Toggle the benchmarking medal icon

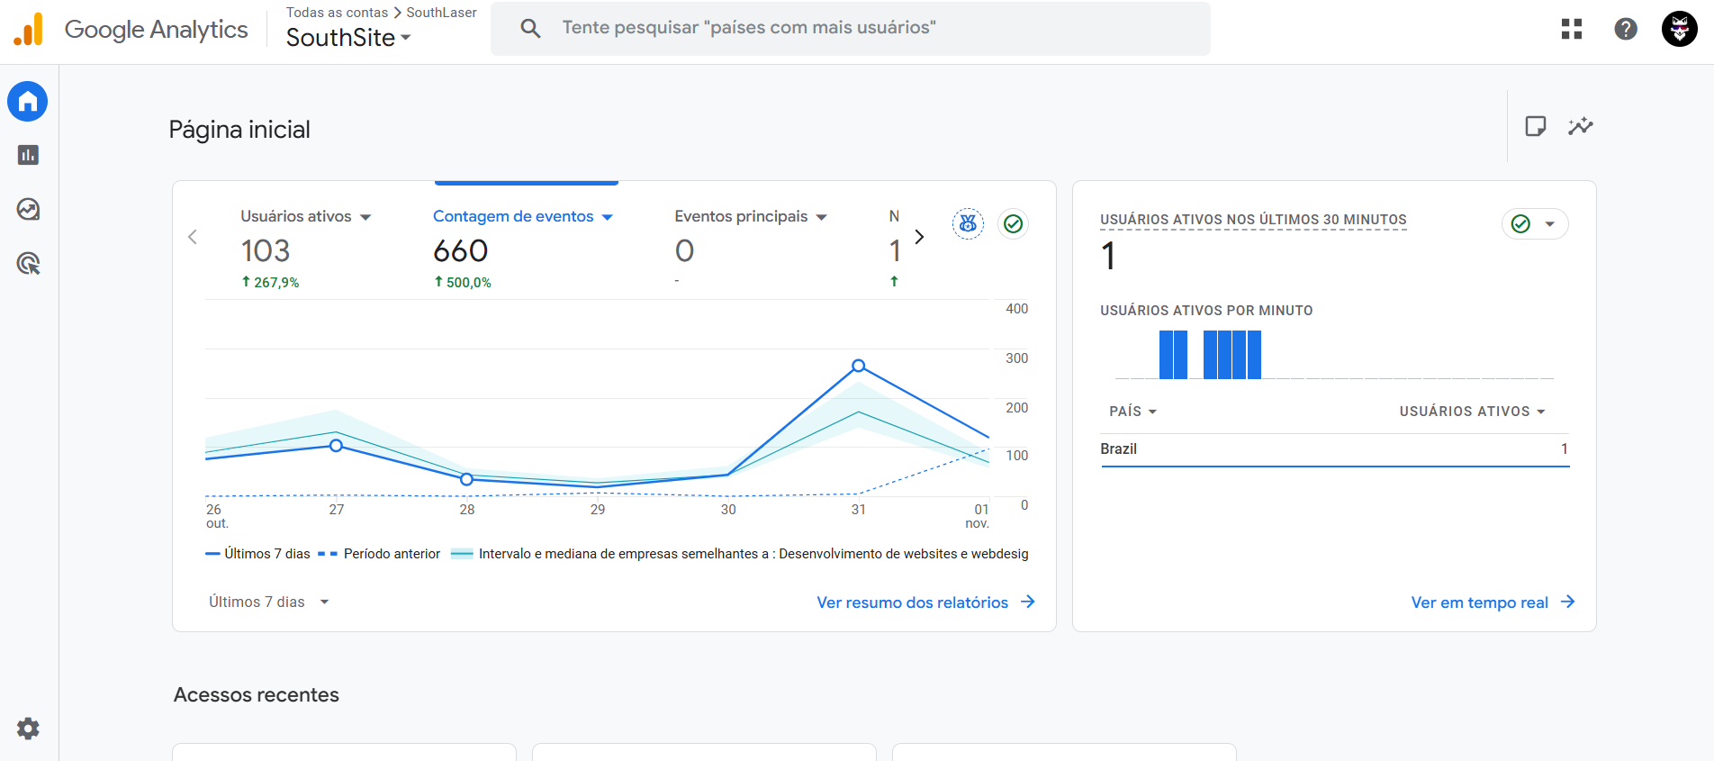[968, 223]
